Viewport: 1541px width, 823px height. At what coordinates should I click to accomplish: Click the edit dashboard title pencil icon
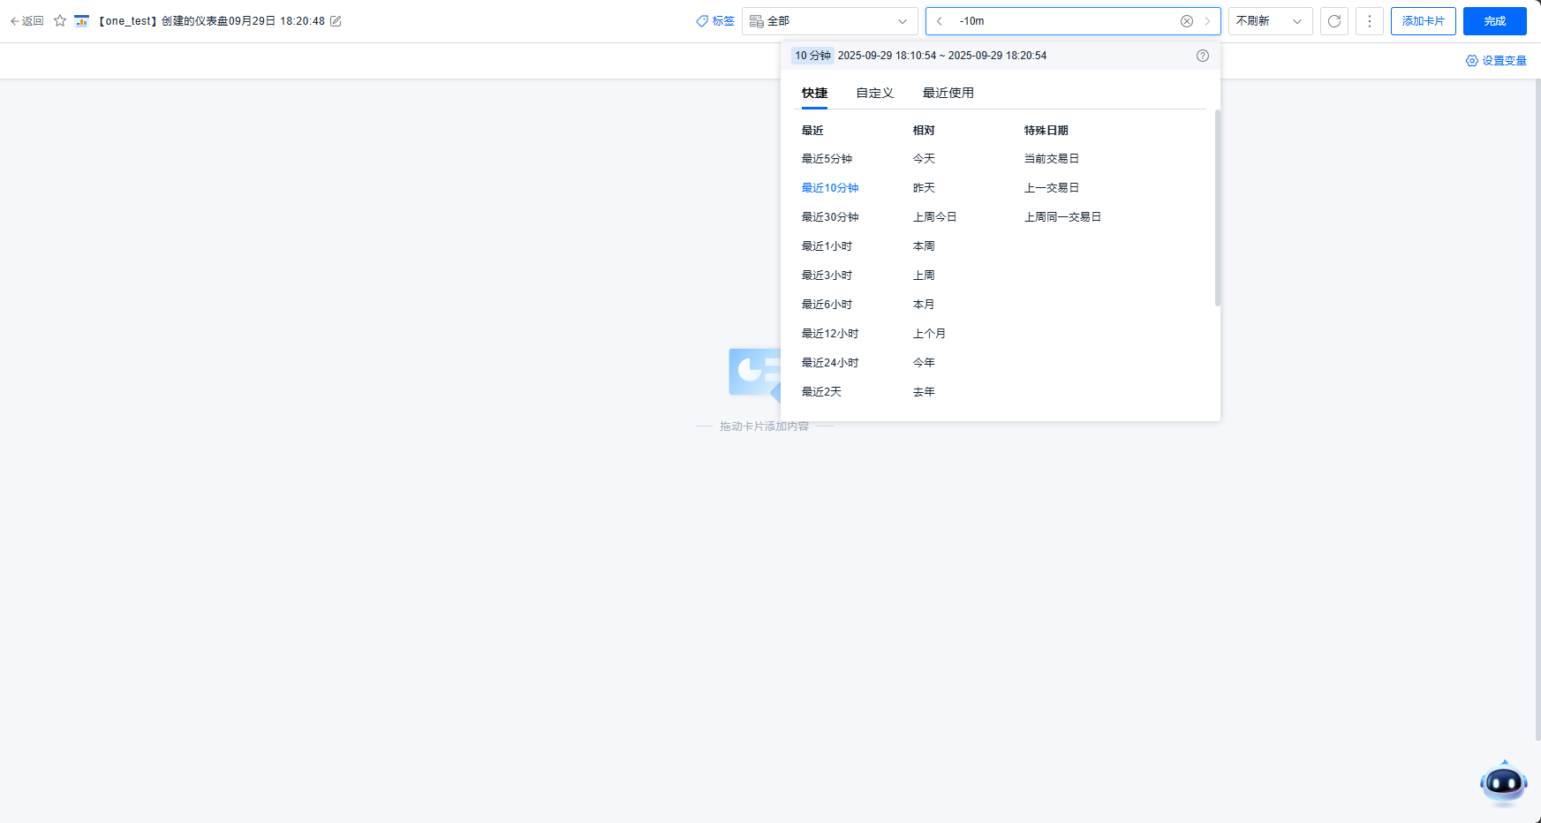click(x=336, y=21)
